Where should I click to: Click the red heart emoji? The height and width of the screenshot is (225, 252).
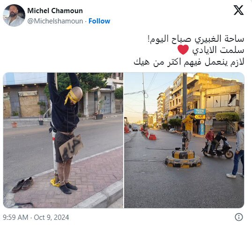[x=183, y=50]
